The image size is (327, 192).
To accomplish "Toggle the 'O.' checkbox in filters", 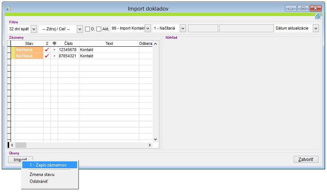I will point(87,29).
